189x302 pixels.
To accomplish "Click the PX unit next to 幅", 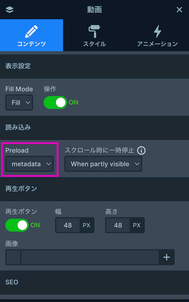I will click(87, 225).
